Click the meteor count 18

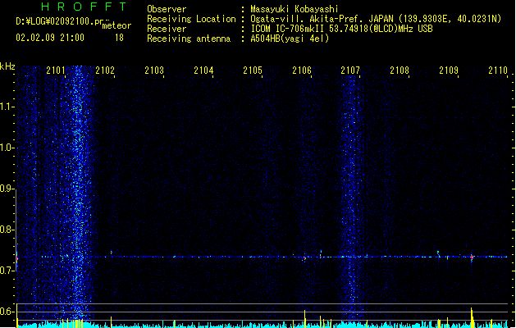point(119,38)
